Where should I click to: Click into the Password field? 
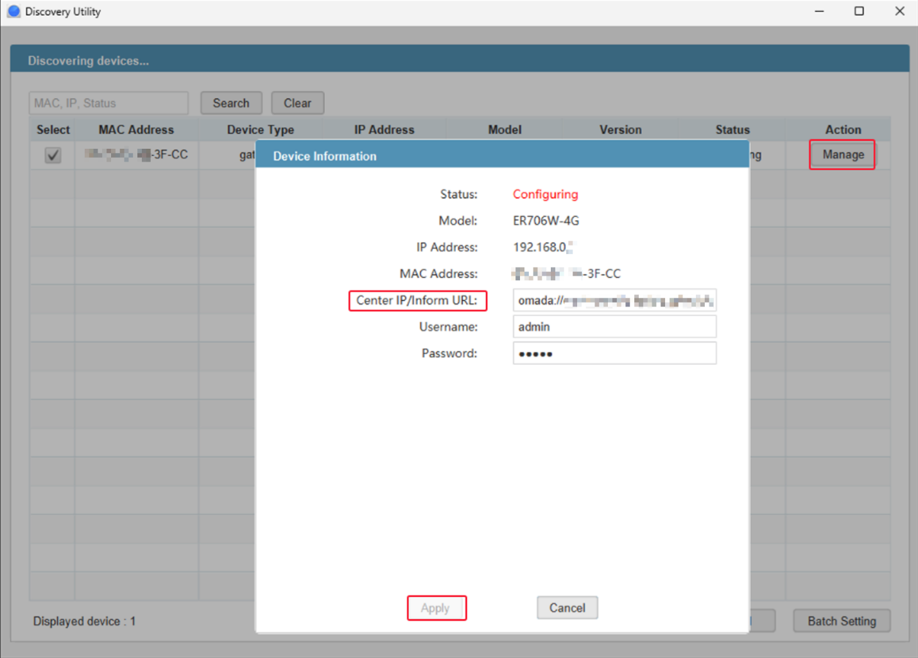[614, 353]
